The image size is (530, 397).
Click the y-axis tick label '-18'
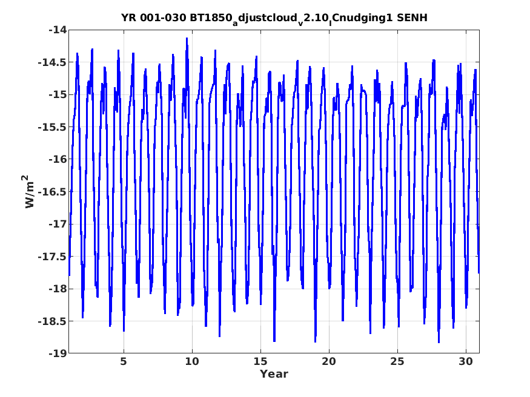[x=58, y=289]
